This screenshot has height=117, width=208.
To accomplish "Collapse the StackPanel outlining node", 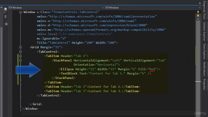I will [x=20, y=60].
